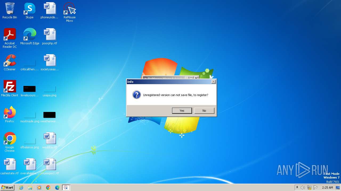Select the CCleaner desktop shortcut
Screen dimensions: 341x191
[x=10, y=63]
